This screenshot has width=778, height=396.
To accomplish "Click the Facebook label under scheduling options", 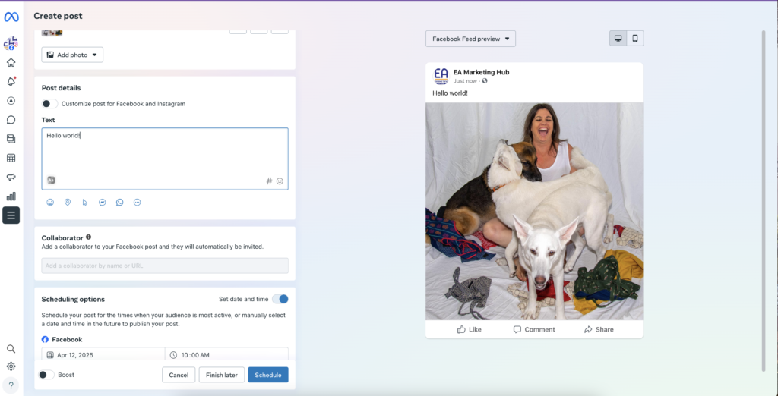I will tap(67, 340).
